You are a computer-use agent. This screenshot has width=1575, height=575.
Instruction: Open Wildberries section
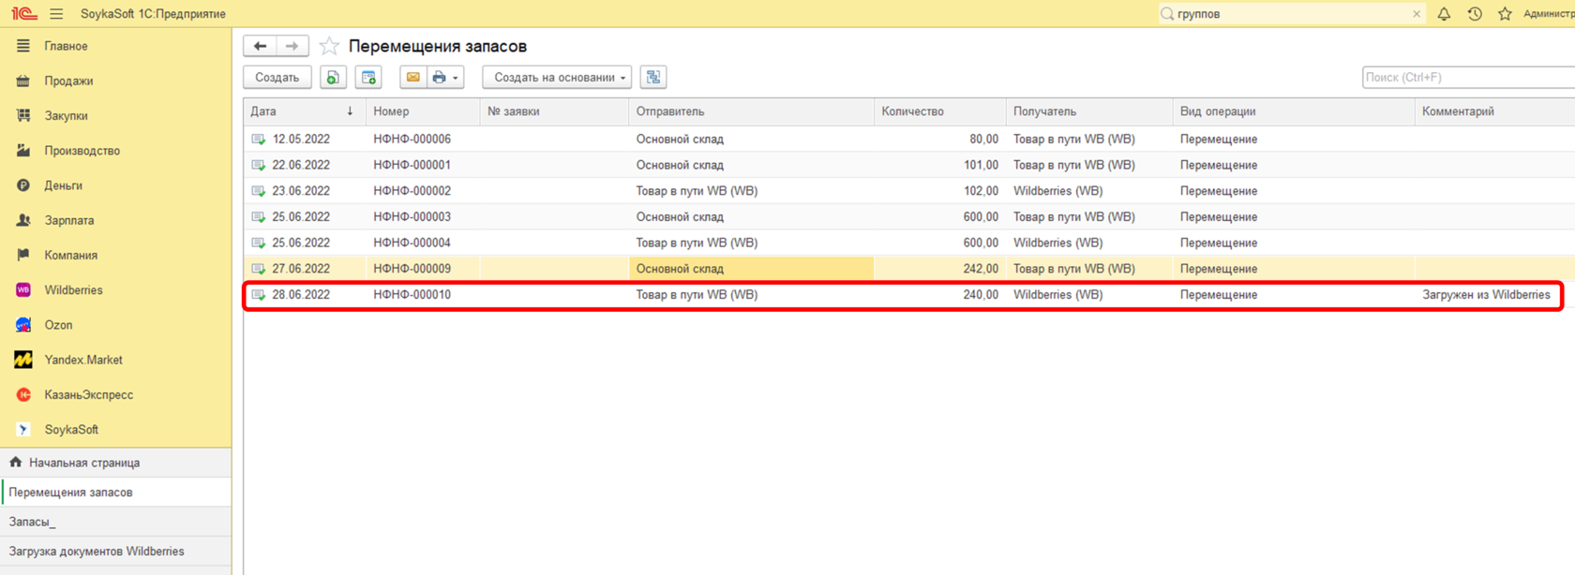pyautogui.click(x=73, y=289)
